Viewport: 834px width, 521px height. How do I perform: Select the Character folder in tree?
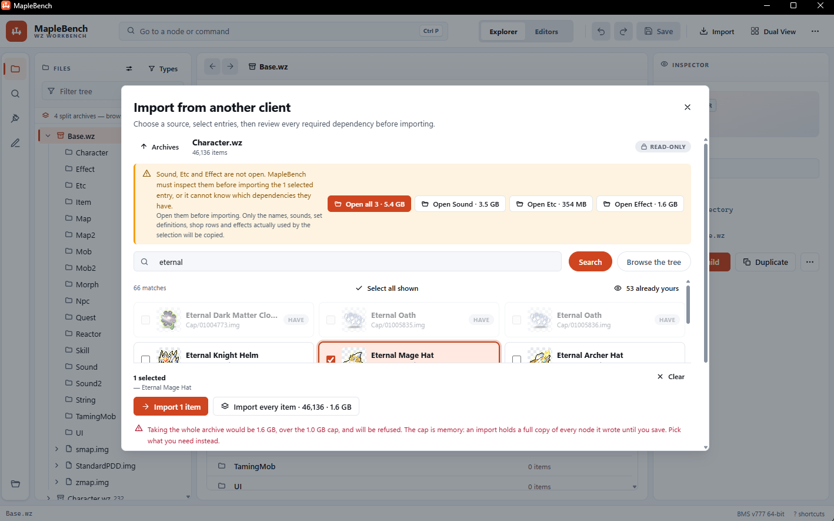[x=86, y=152]
